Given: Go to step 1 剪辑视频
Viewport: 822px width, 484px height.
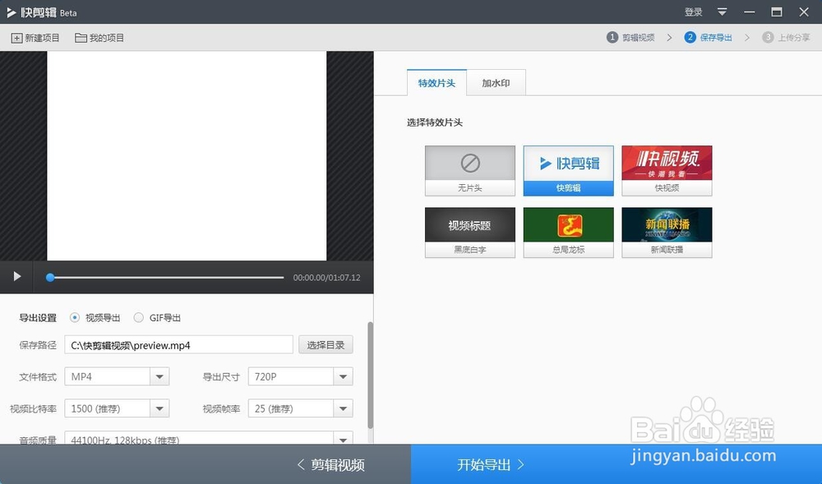Looking at the screenshot, I should 630,37.
